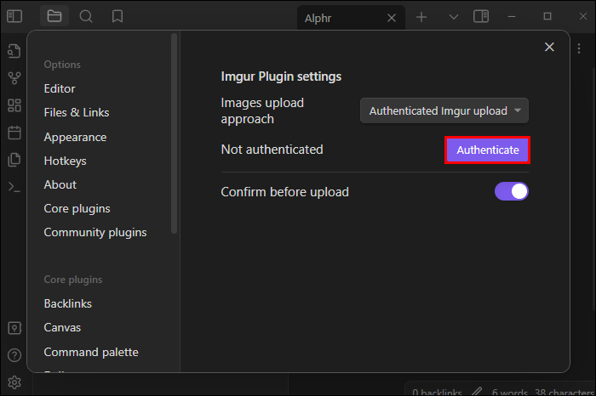
Task: Go to Appearance settings
Action: pyautogui.click(x=75, y=137)
